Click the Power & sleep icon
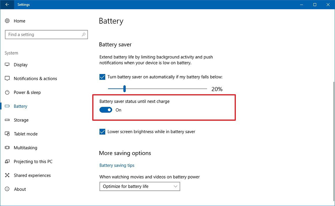This screenshot has height=206, width=335. [x=7, y=93]
